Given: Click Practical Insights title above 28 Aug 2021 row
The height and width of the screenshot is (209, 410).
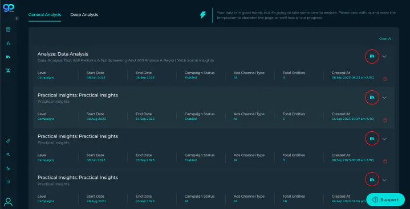Looking at the screenshot, I should (78, 178).
